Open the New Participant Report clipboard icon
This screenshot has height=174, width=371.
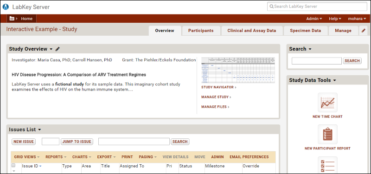(327, 134)
